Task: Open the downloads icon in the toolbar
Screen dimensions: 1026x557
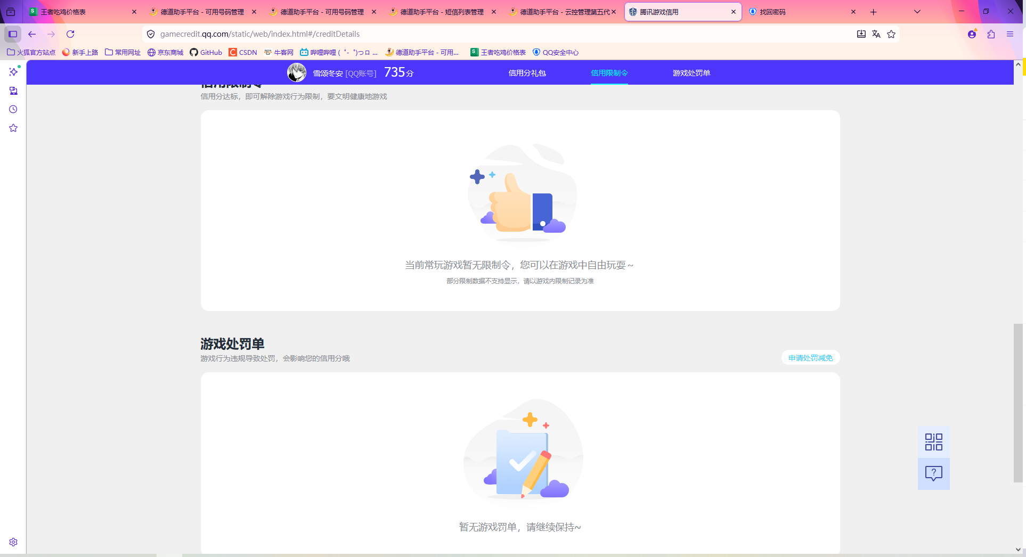Action: click(x=861, y=34)
